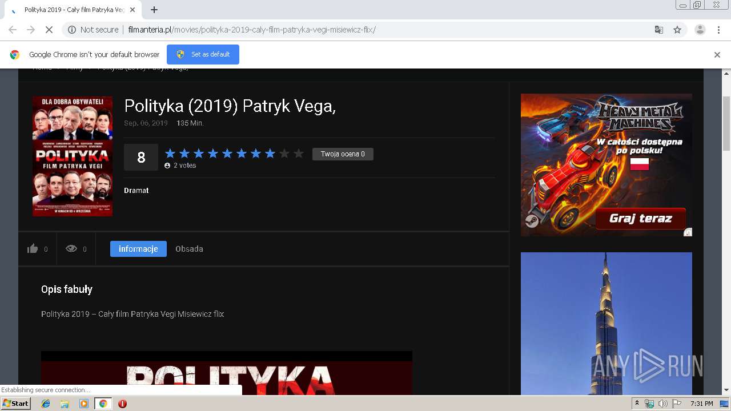Image resolution: width=731 pixels, height=411 pixels.
Task: Click the eye views icon
Action: coord(71,248)
